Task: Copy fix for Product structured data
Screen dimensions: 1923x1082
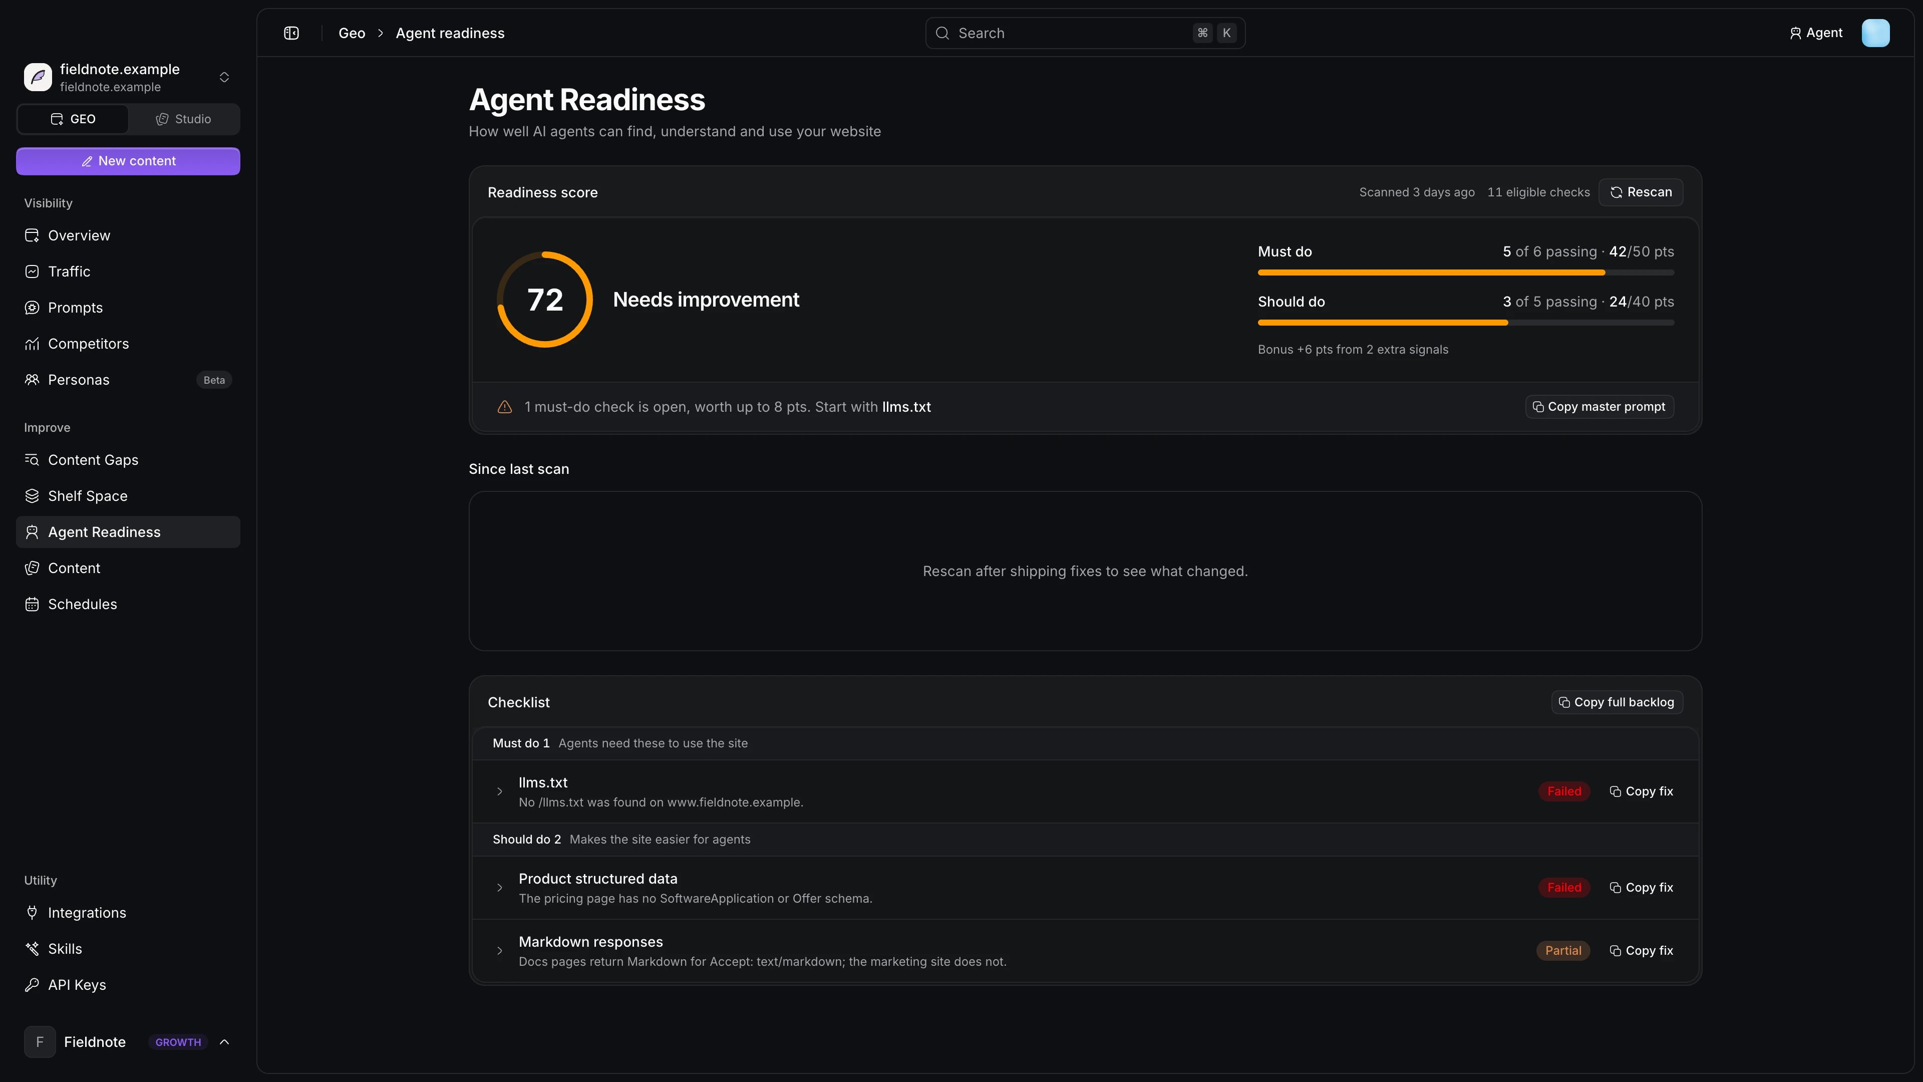Action: pos(1641,888)
